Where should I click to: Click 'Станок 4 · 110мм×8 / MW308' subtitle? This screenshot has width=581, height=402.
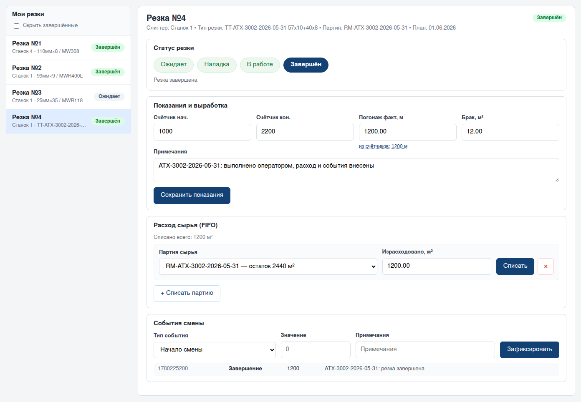click(x=45, y=51)
